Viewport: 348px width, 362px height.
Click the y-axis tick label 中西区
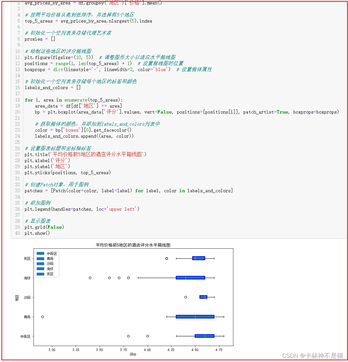(25, 336)
